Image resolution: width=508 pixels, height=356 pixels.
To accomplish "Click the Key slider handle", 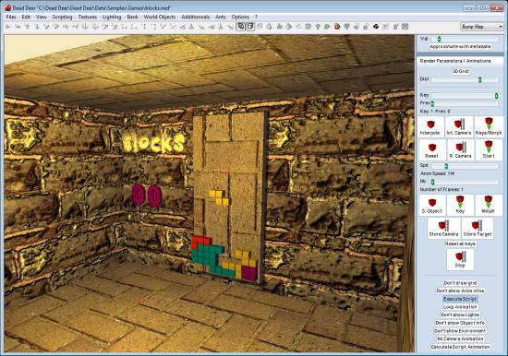I will pos(496,96).
